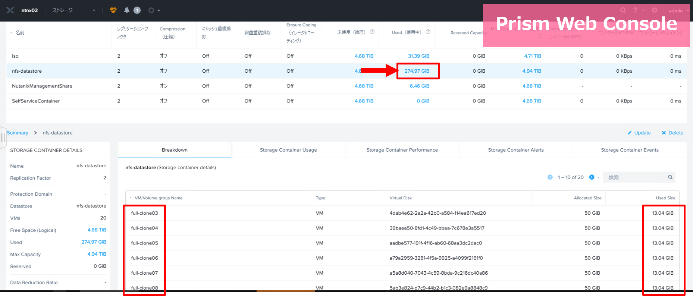Click the help icon beside Used（使用中）
Image resolution: width=693 pixels, height=300 pixels.
(428, 32)
